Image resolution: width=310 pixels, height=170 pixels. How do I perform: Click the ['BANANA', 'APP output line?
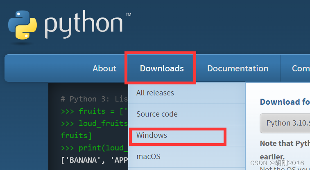(x=94, y=160)
